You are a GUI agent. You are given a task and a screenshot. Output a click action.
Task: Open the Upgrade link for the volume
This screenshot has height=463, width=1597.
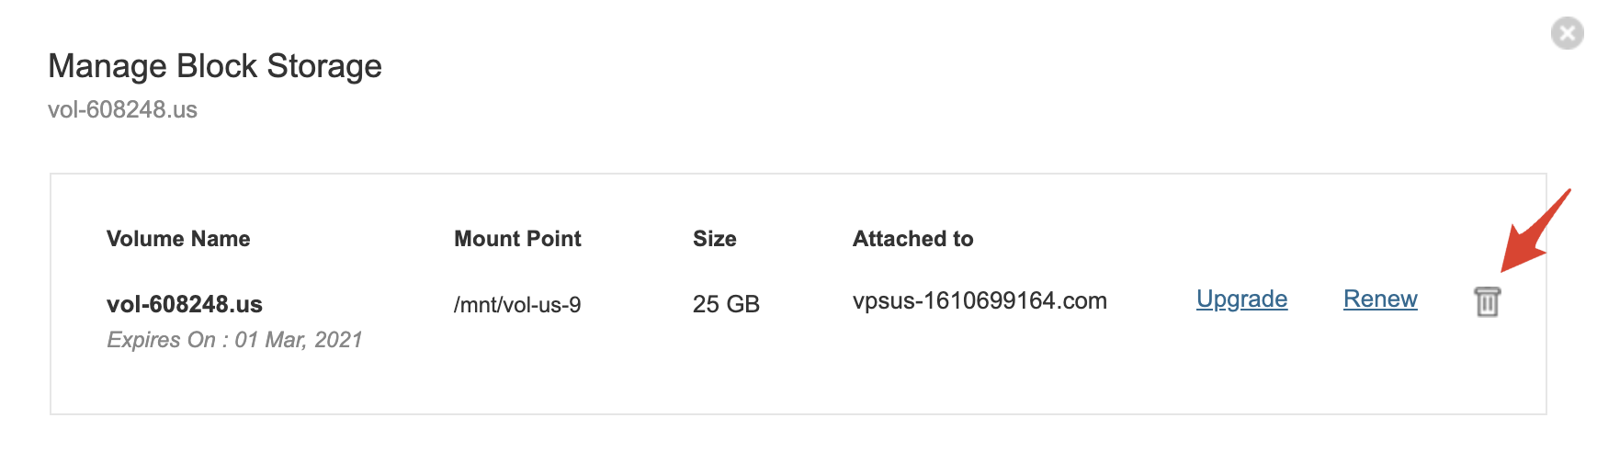(x=1241, y=299)
